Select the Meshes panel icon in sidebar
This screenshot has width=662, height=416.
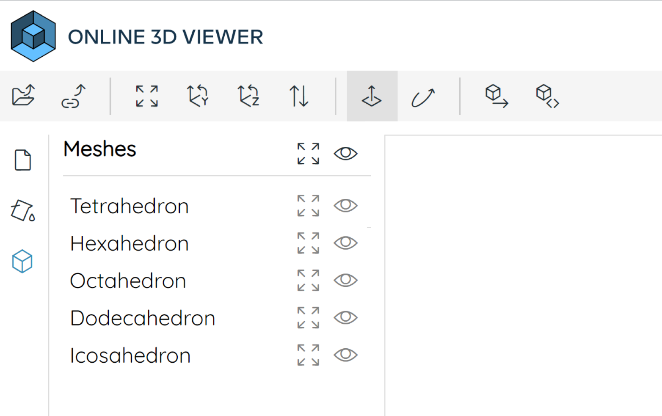pyautogui.click(x=23, y=262)
